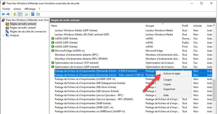Toggle the show/hide Action pane icon
The width and height of the screenshot is (218, 114).
38,14
